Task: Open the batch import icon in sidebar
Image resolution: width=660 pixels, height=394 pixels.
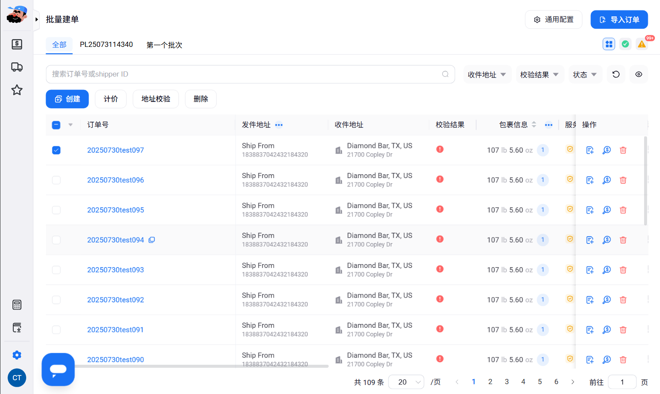Action: (17, 328)
